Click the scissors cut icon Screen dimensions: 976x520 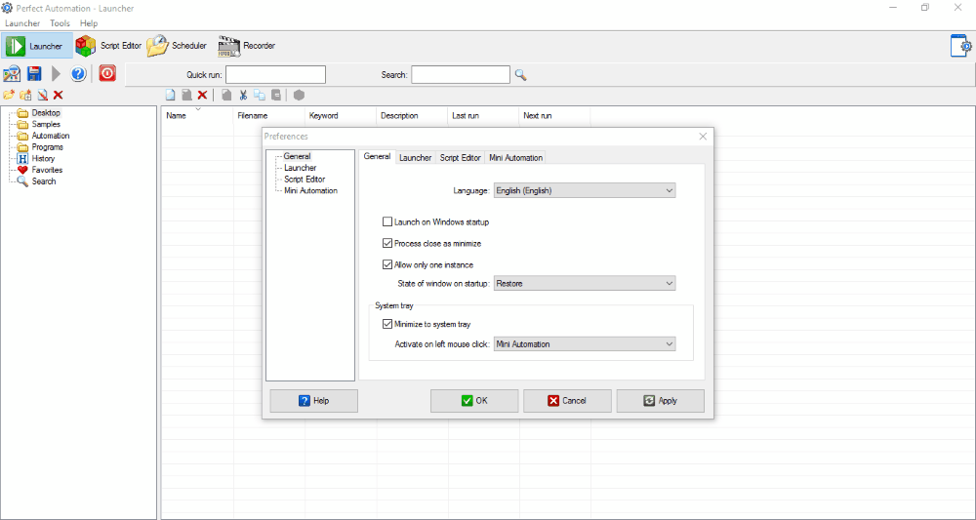[x=243, y=96]
